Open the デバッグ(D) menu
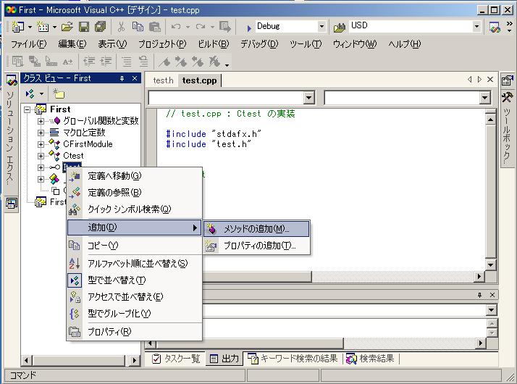 (259, 44)
